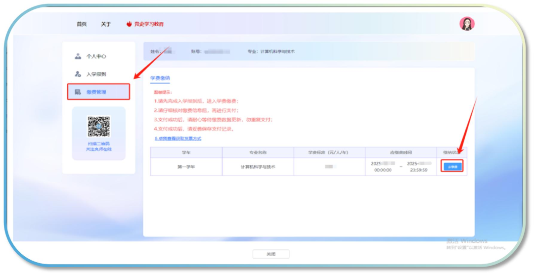Click the 入学报到 sidebar icon
Screen dimensions: 534x275
coord(78,74)
